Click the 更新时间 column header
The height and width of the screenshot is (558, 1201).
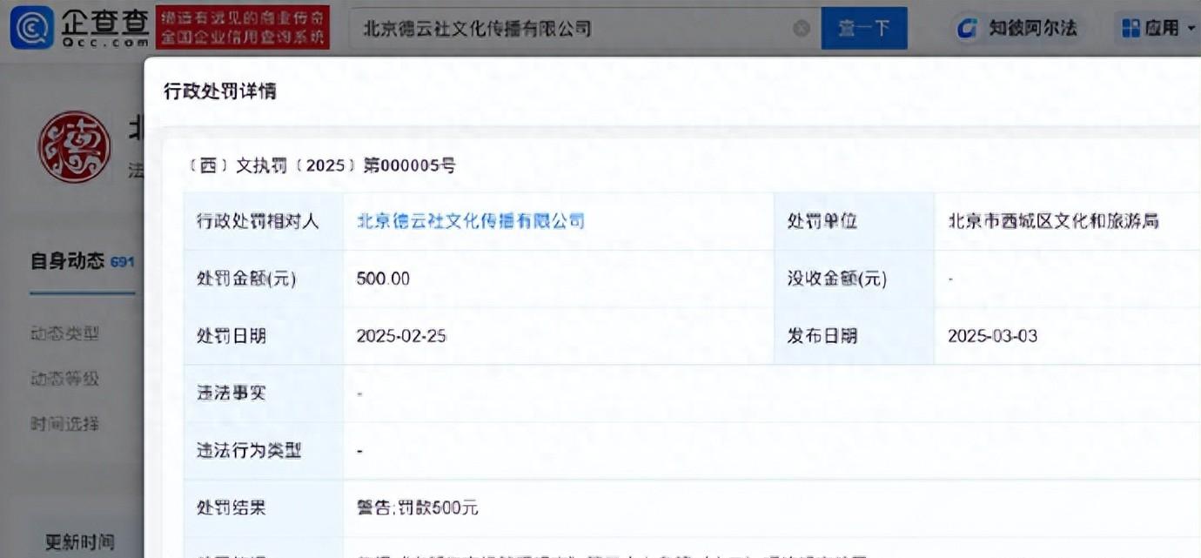pos(80,542)
